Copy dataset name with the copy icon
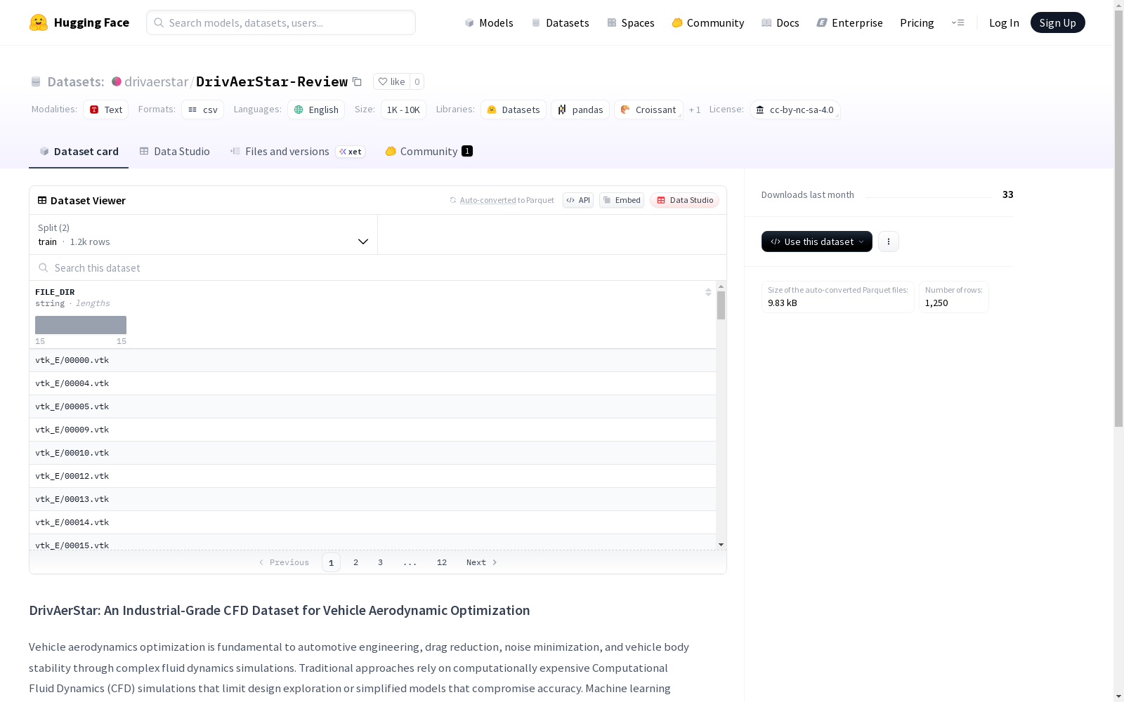 [357, 81]
